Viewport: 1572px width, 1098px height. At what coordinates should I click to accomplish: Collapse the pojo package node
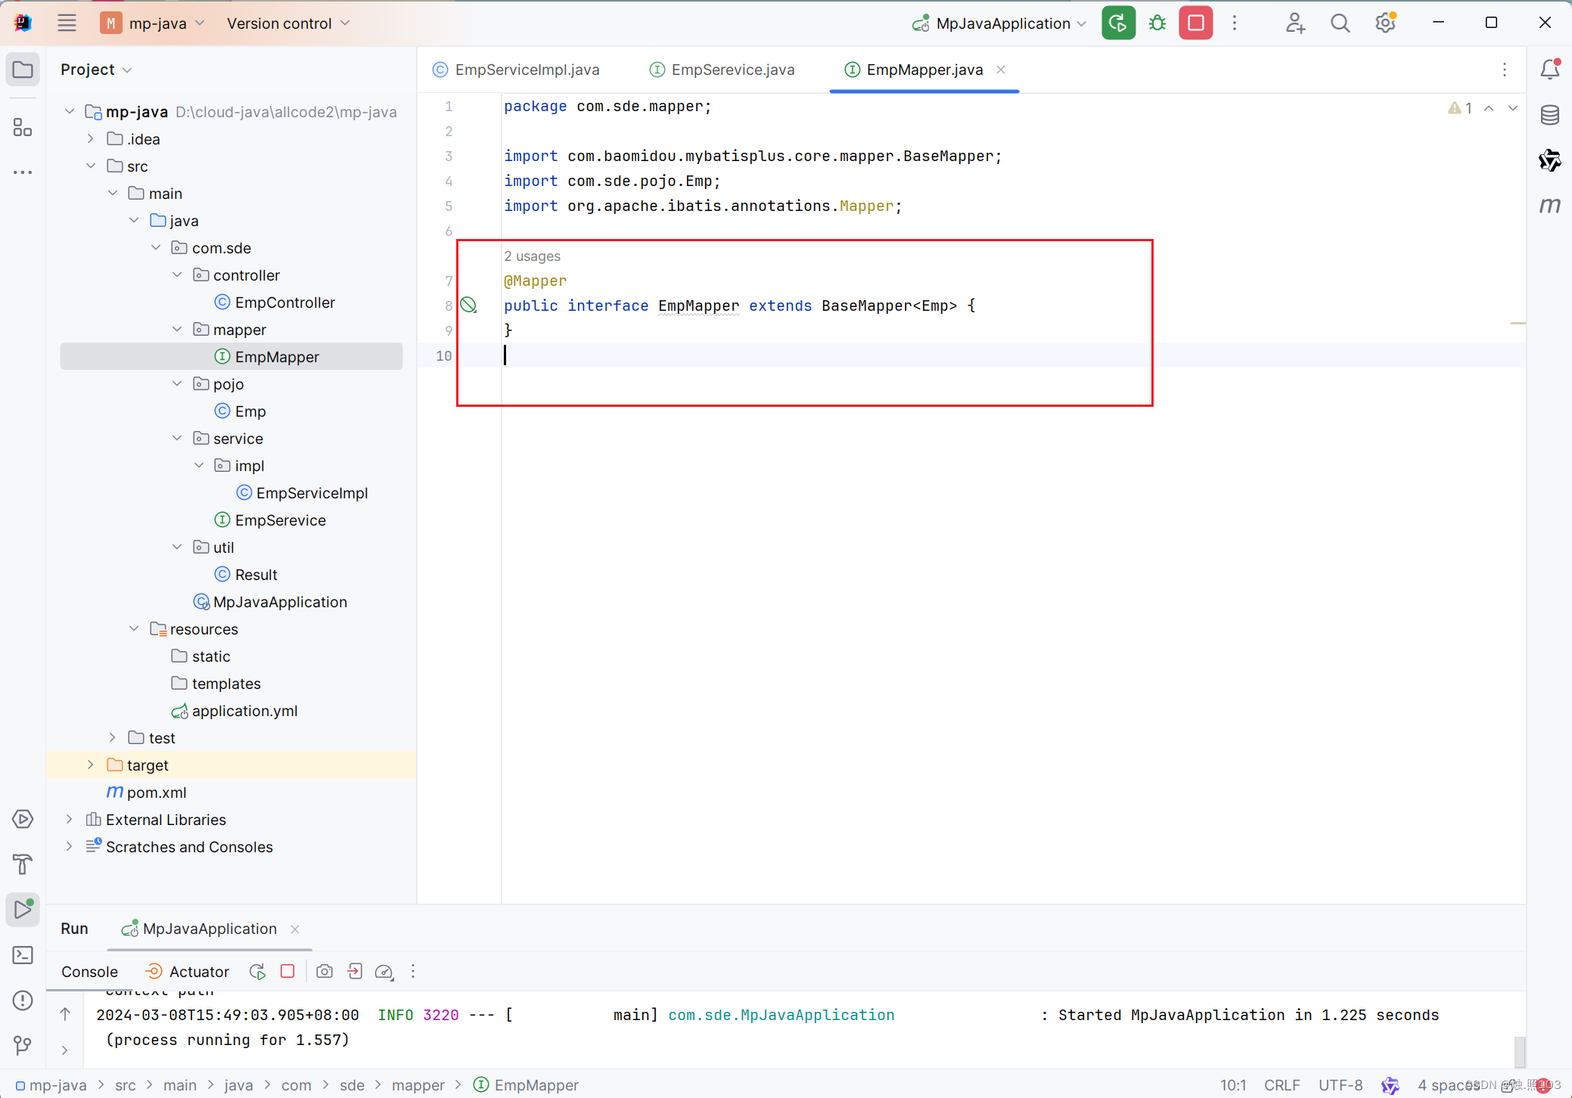tap(177, 384)
